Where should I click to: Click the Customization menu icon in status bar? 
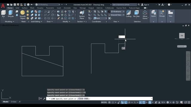click(189, 102)
